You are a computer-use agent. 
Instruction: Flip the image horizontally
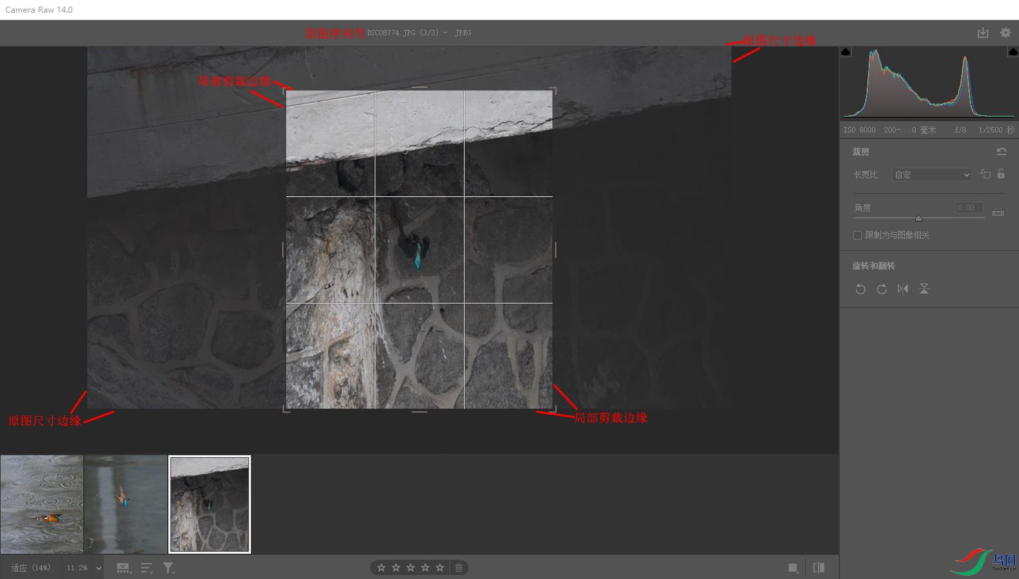point(903,289)
